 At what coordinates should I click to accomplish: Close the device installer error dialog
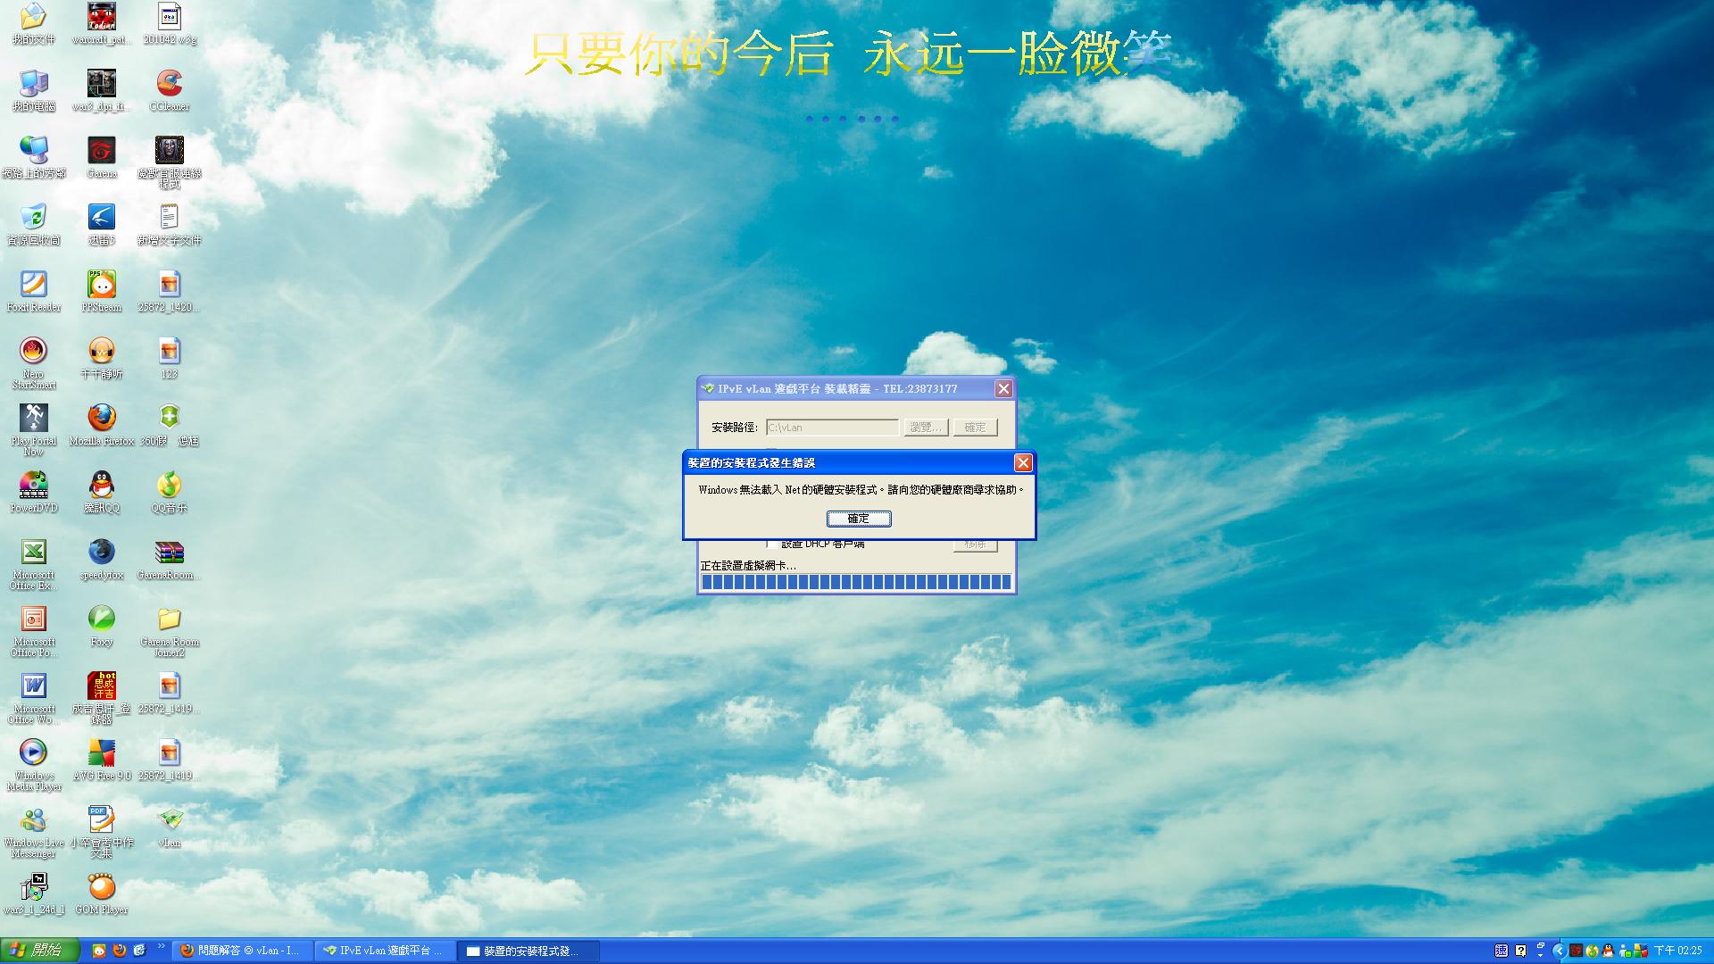1023,462
